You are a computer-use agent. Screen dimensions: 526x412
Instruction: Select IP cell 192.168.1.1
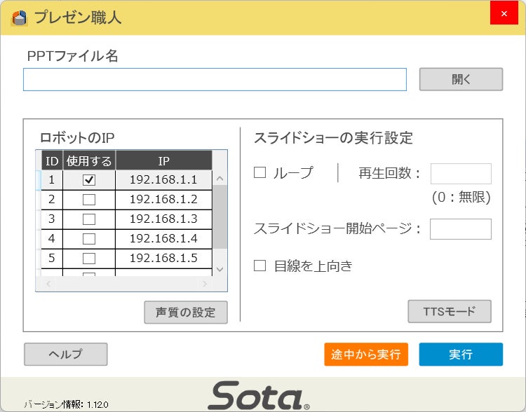tap(163, 180)
